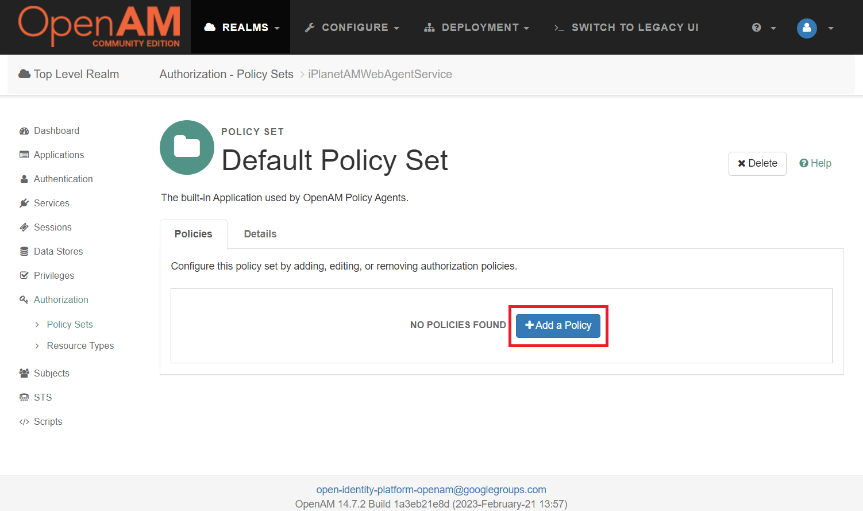Click the wrench icon beside Configure
The height and width of the screenshot is (511, 863).
click(x=310, y=28)
